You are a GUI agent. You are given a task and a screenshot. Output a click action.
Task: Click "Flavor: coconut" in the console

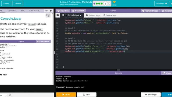[x=64, y=77]
